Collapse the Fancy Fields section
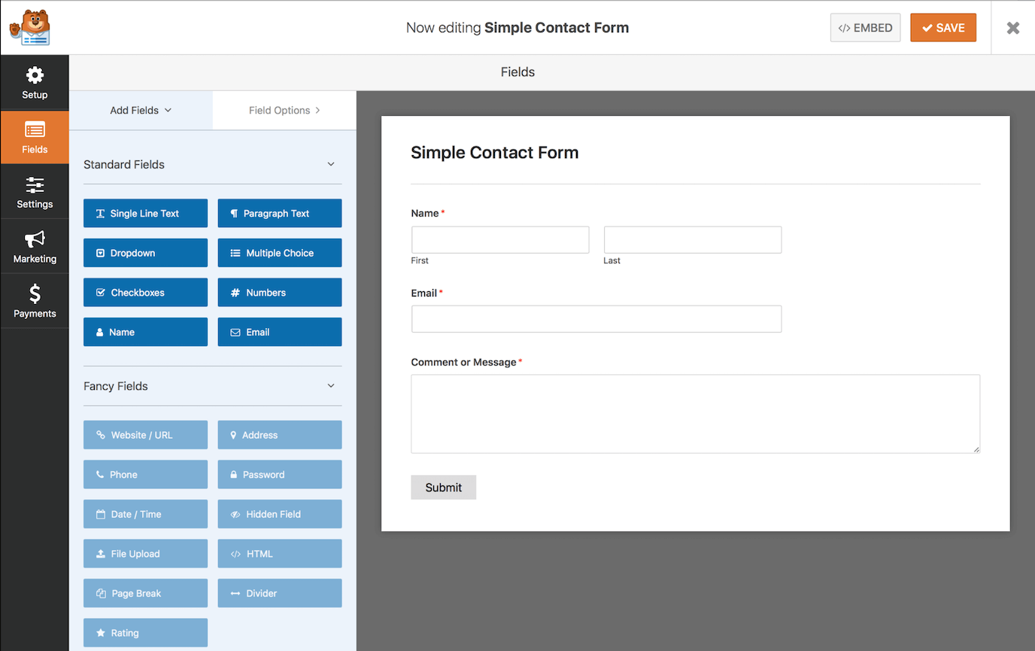1035x651 pixels. [x=330, y=385]
